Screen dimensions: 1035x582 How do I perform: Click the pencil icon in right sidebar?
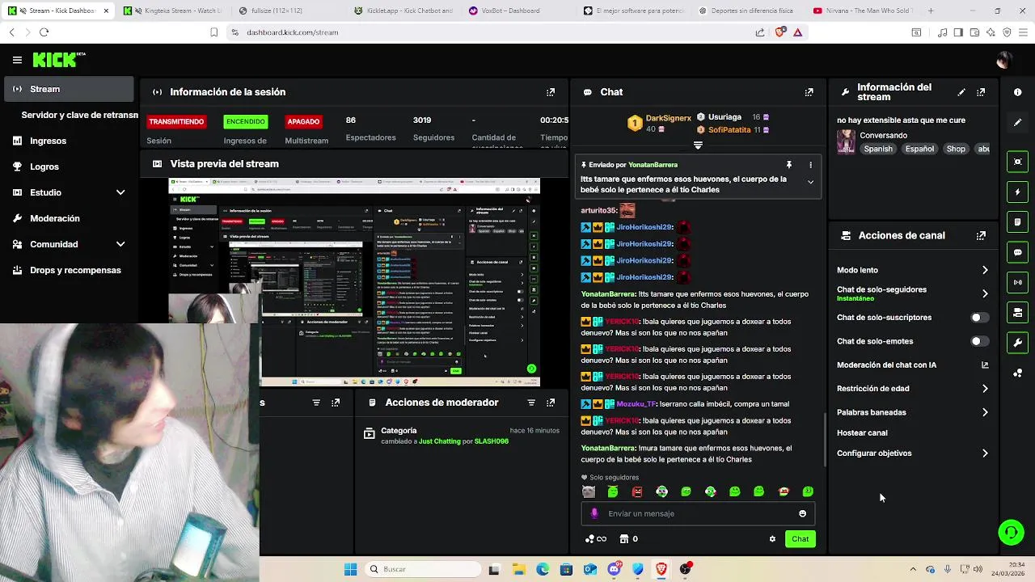click(1017, 122)
